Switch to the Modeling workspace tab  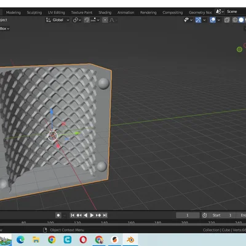click(14, 12)
